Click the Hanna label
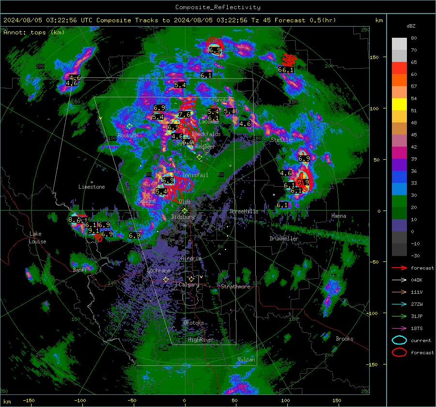 point(339,216)
